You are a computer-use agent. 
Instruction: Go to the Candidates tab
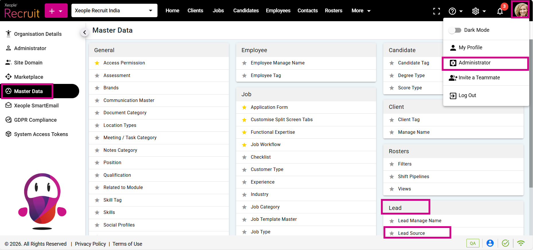coord(246,11)
